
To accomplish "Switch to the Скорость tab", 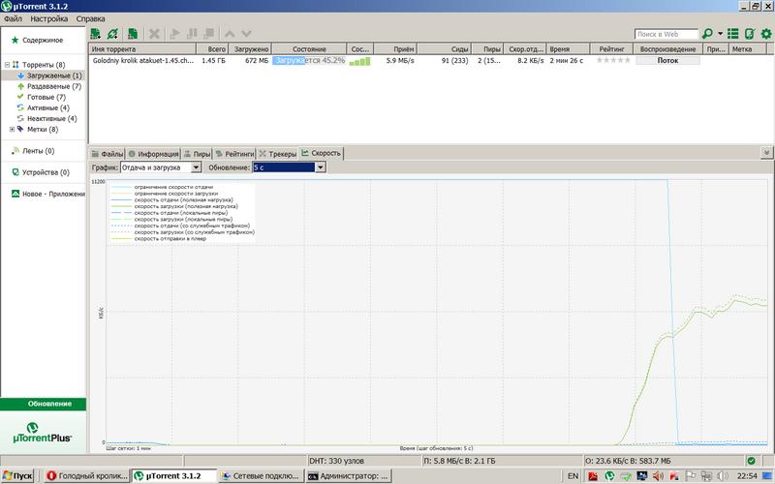I will (322, 153).
